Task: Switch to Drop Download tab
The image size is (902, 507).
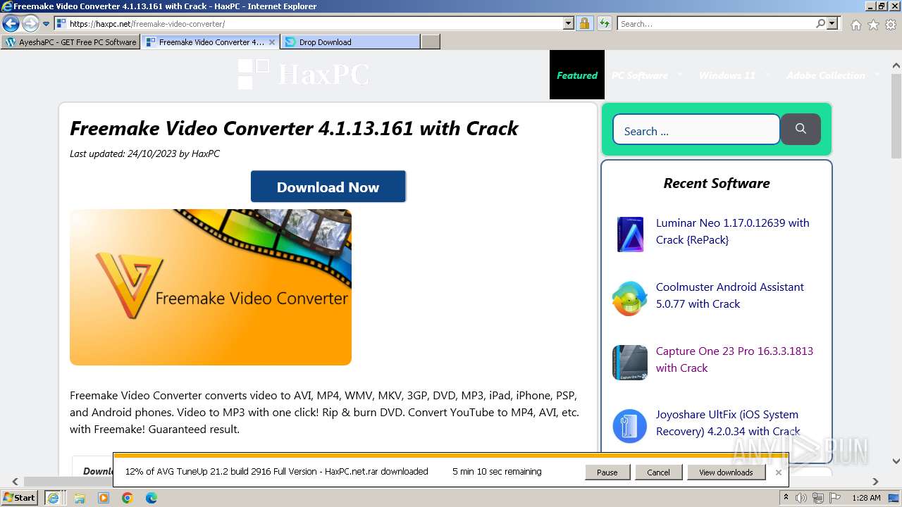Action: pyautogui.click(x=350, y=42)
